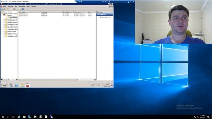Open Server Manager icon in remote taskbar
The image size is (212, 119).
coord(11,85)
